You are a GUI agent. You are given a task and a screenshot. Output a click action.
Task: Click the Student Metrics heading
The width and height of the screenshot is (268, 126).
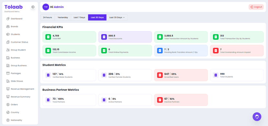tap(54, 65)
